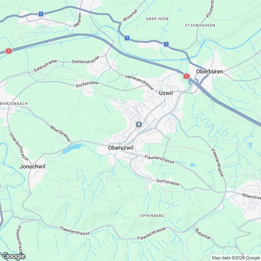Select the Uzwil town label
261x261 pixels.
[x=166, y=93]
